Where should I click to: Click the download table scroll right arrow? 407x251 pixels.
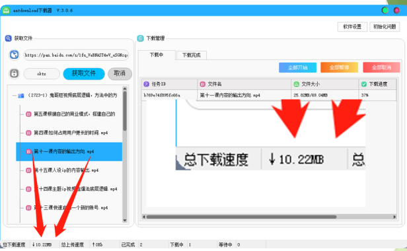point(394,217)
